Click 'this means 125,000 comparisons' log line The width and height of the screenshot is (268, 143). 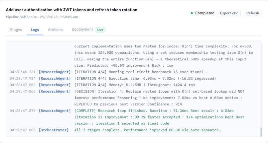164,52
